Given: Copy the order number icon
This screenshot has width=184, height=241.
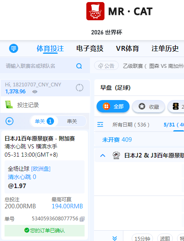Looking at the screenshot, I should click(82, 219).
